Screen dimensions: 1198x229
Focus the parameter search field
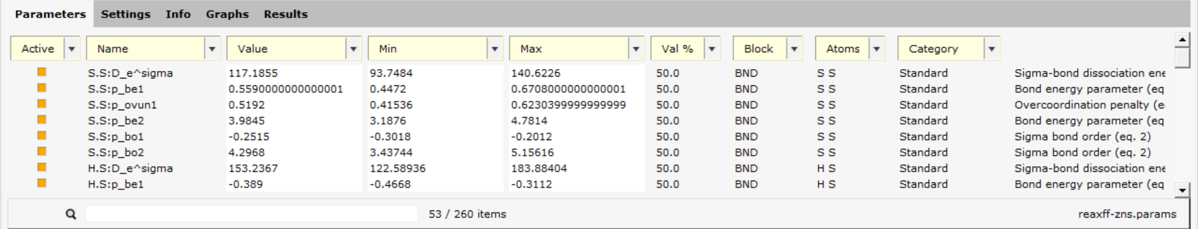tap(251, 214)
